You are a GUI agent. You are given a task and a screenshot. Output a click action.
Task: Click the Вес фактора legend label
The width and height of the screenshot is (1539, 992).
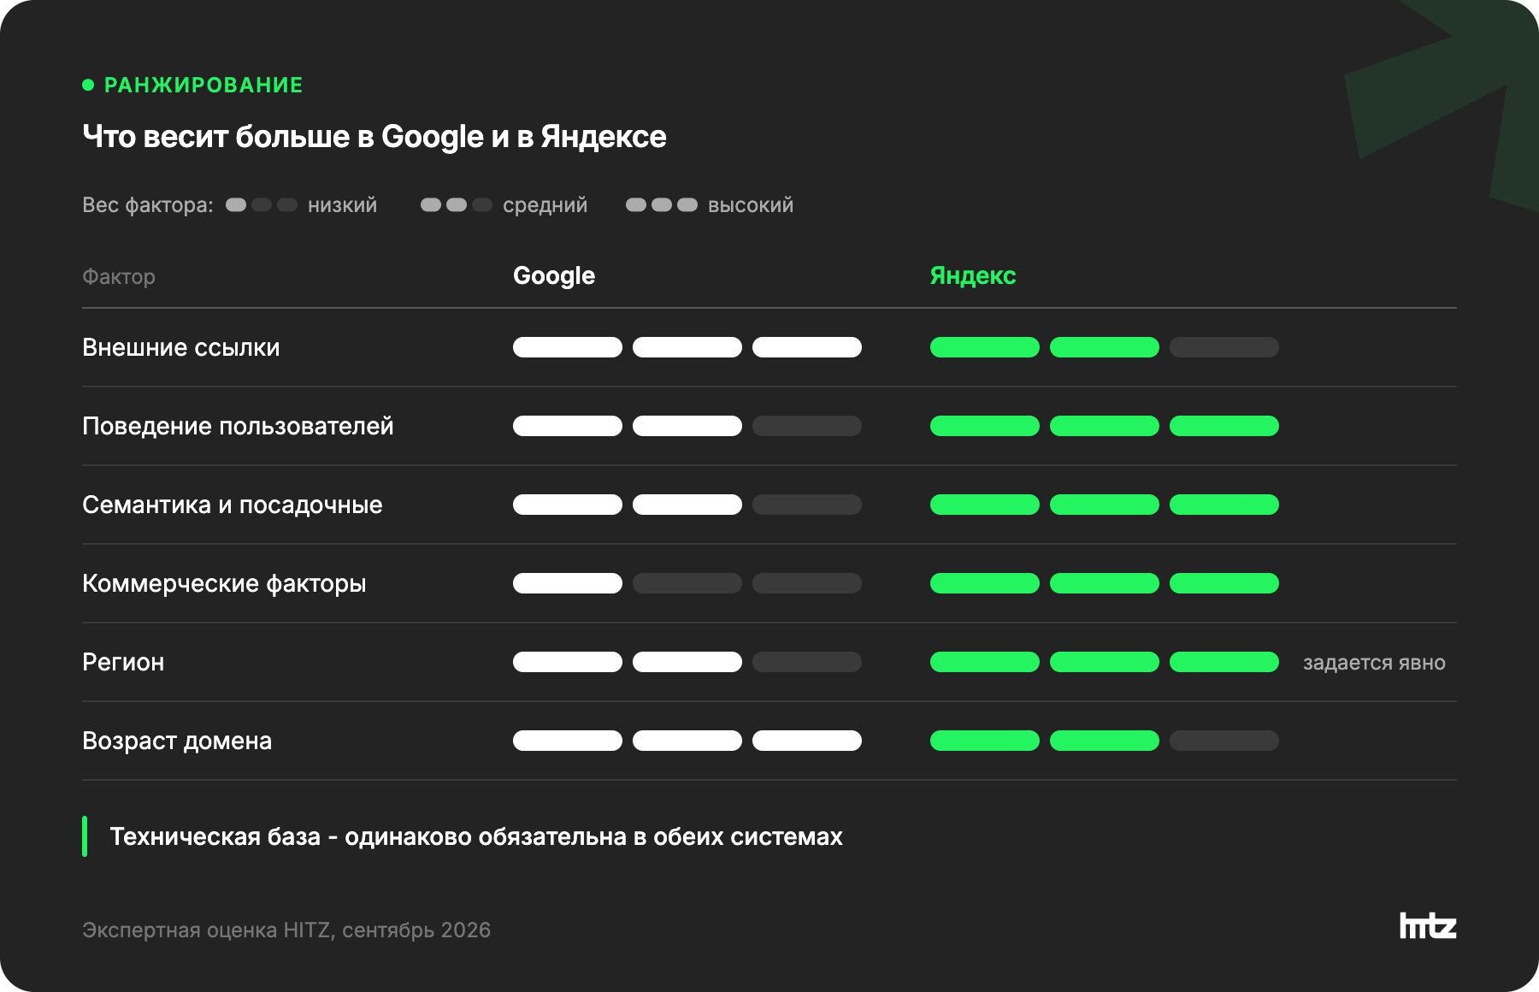pos(148,205)
